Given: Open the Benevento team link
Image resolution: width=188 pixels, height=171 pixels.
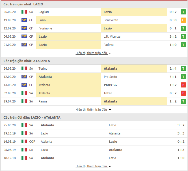Looking at the screenshot, I should (111, 20).
